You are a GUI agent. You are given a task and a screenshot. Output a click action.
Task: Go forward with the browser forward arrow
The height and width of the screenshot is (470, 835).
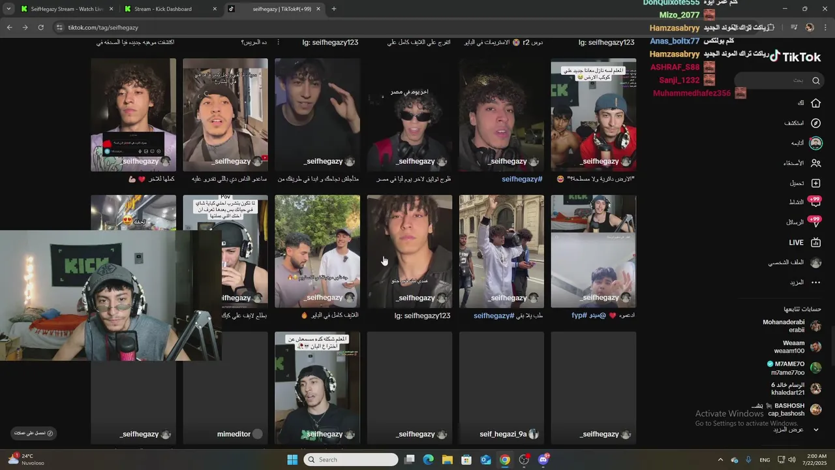tap(25, 27)
